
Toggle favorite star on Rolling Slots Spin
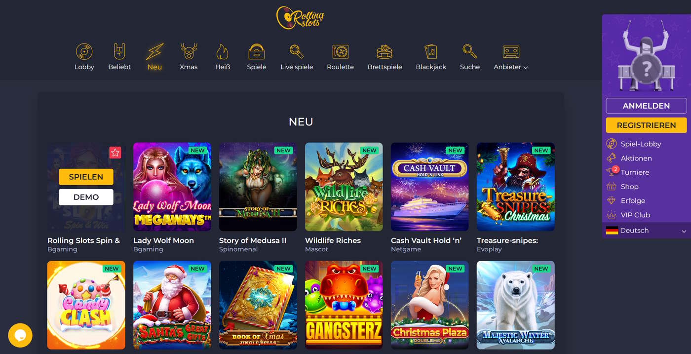pyautogui.click(x=115, y=153)
